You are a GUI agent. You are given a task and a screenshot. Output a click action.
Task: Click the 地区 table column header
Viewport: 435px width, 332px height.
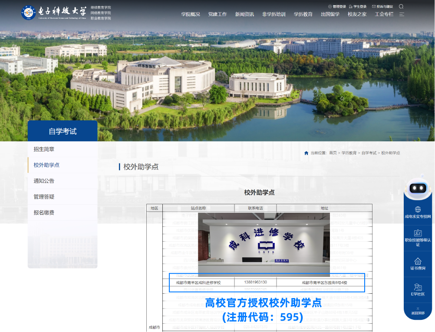pyautogui.click(x=155, y=208)
